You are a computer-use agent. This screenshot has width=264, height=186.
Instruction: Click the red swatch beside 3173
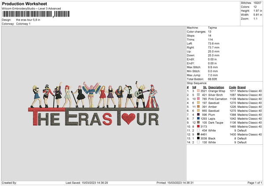[x=198, y=127]
